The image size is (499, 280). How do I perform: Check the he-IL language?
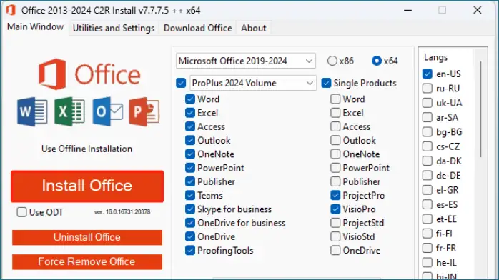(x=427, y=263)
